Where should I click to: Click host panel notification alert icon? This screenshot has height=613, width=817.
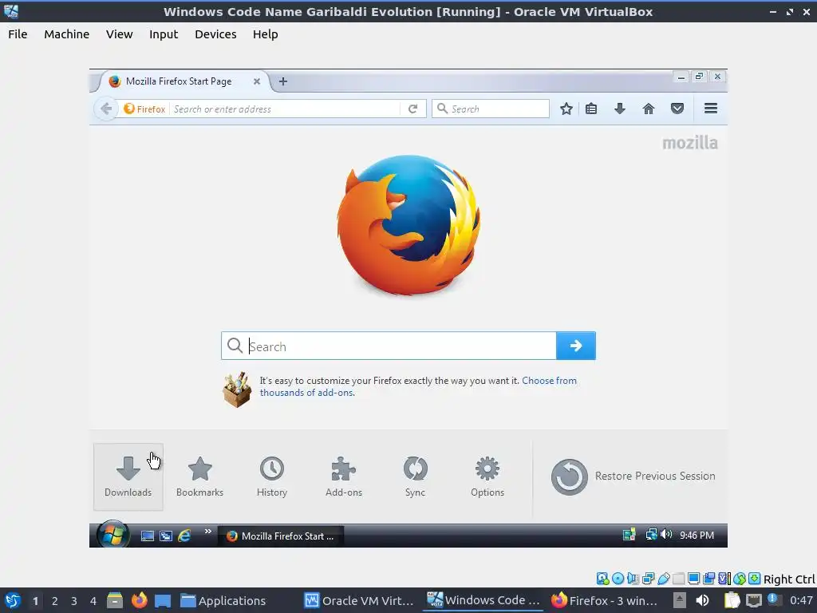click(x=773, y=600)
